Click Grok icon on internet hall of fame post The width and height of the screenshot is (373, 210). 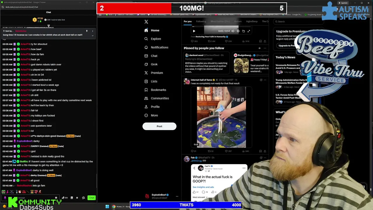(261, 80)
